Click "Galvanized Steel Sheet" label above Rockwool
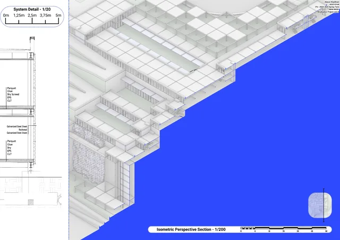Screen dimensions: 340x240 [x=17, y=126]
